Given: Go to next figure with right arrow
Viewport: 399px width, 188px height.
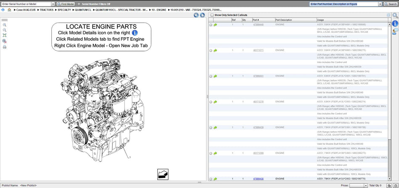Looking at the screenshot, I should [x=203, y=15].
